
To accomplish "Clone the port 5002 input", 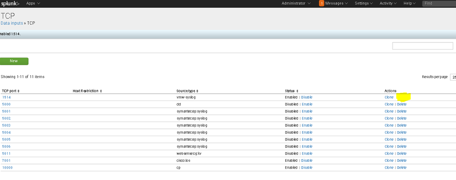I will [389, 118].
